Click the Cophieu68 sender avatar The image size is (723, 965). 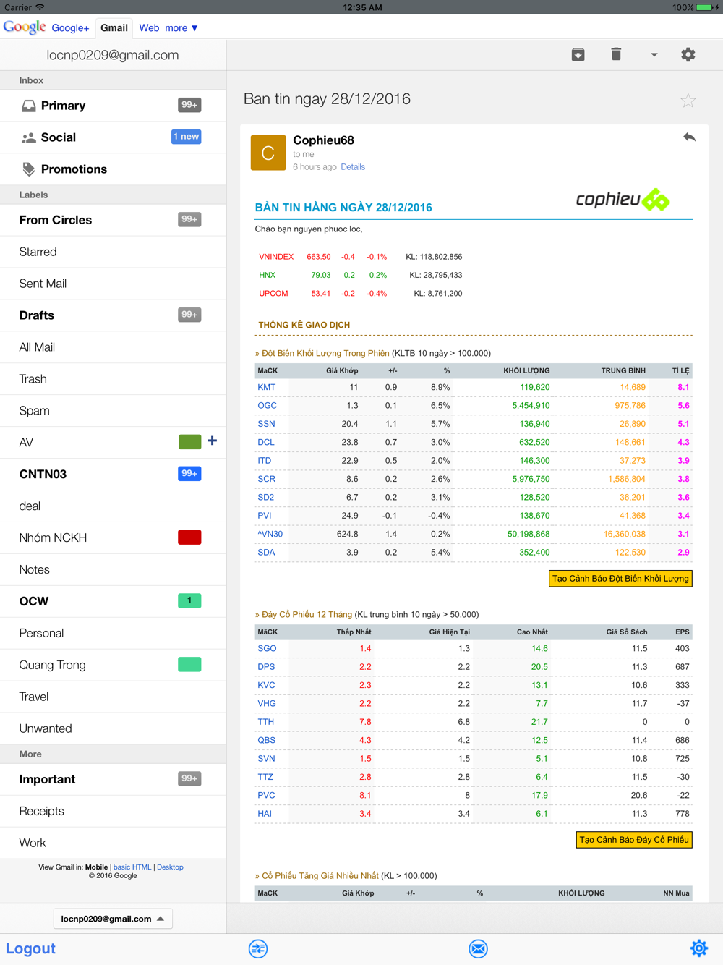(268, 153)
